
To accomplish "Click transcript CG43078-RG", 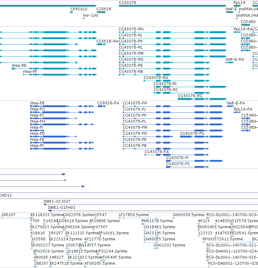I will click(x=202, y=99).
